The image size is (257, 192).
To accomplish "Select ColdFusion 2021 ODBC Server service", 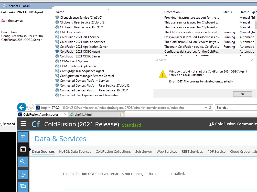I will point(80,56).
